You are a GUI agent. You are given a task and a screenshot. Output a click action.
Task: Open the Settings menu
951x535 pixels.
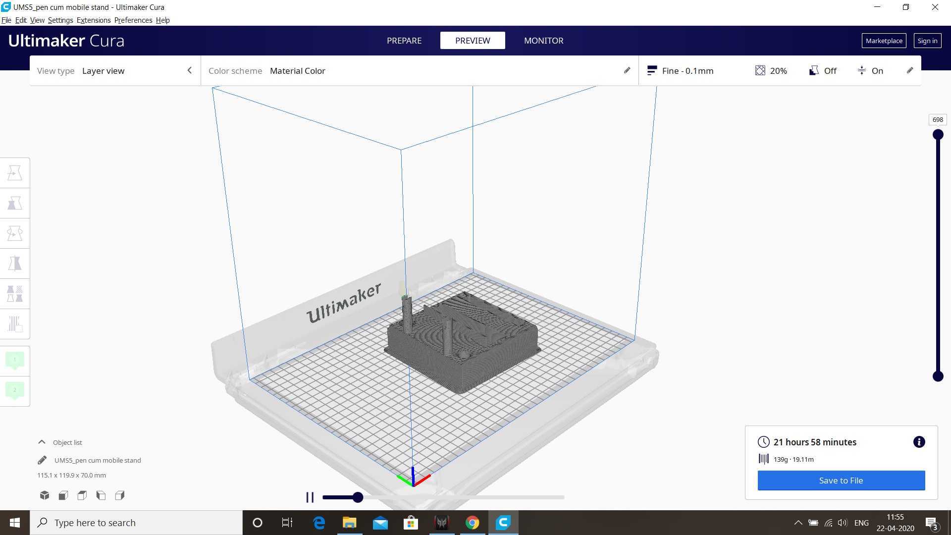(x=60, y=20)
